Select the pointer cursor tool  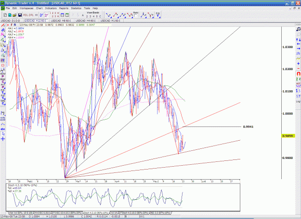pyautogui.click(x=3, y=134)
